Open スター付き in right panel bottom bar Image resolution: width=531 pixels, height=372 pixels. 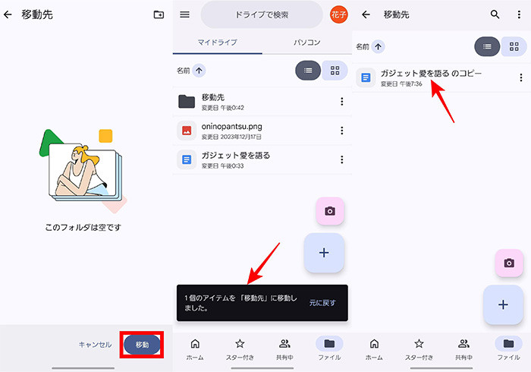(419, 349)
